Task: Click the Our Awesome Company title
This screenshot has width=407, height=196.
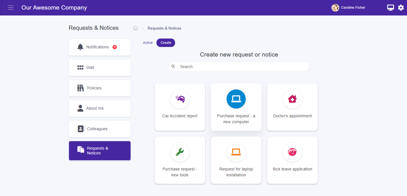Action: pyautogui.click(x=54, y=7)
